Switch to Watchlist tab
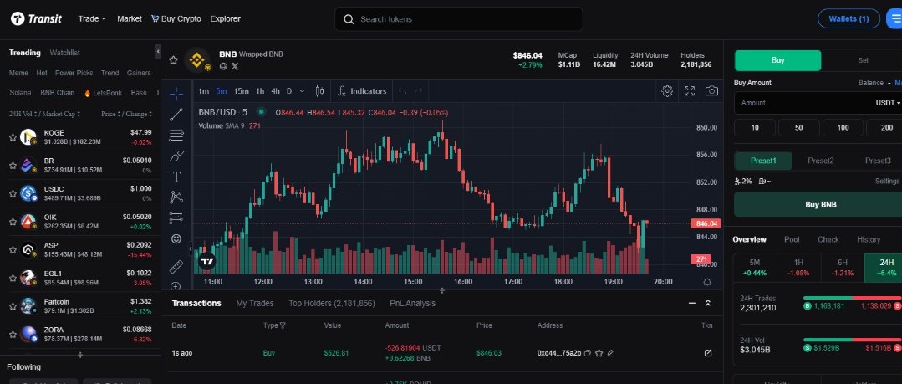The height and width of the screenshot is (384, 902). coord(65,53)
